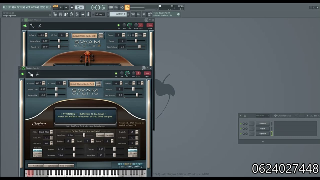Select the Violin channel in Channel rack

coord(263,128)
